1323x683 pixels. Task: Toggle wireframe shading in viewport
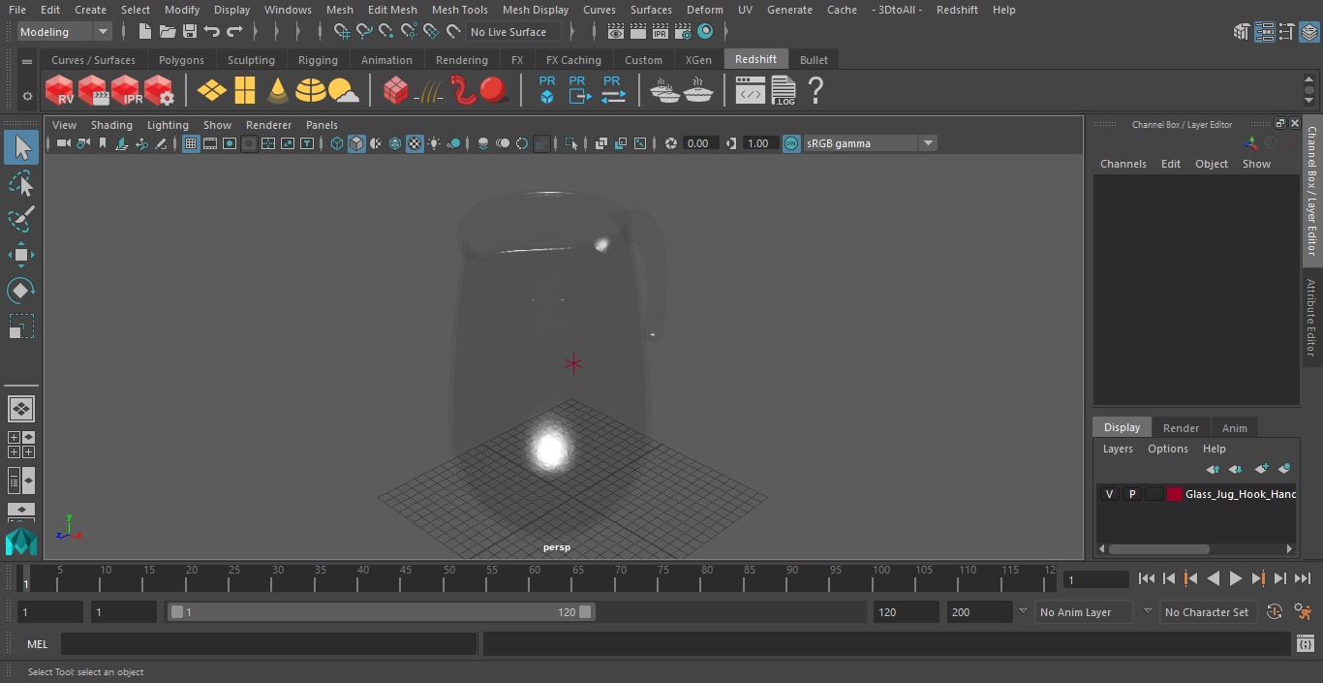337,143
